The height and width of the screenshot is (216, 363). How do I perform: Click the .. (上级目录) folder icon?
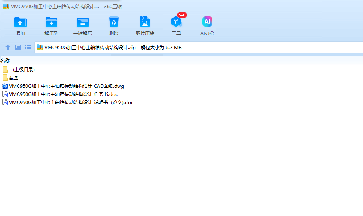[x=5, y=69]
